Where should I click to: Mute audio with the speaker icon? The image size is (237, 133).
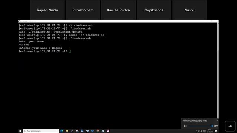(x=185, y=126)
